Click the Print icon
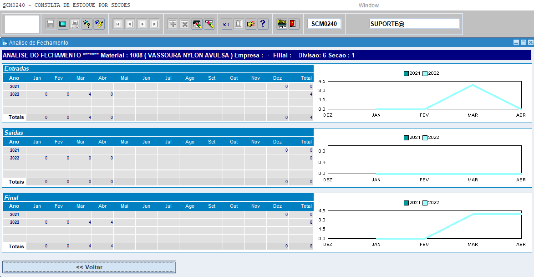The width and height of the screenshot is (534, 277). (75, 24)
